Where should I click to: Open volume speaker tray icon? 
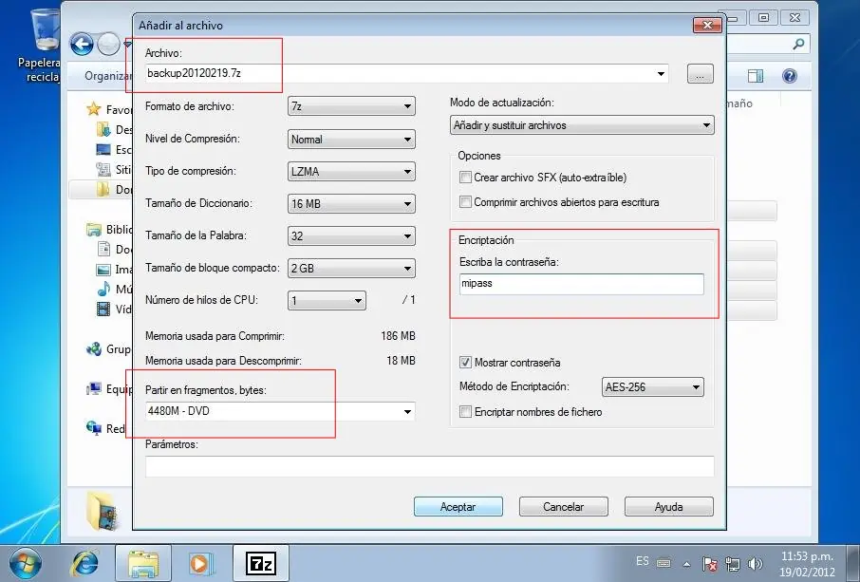(x=756, y=563)
